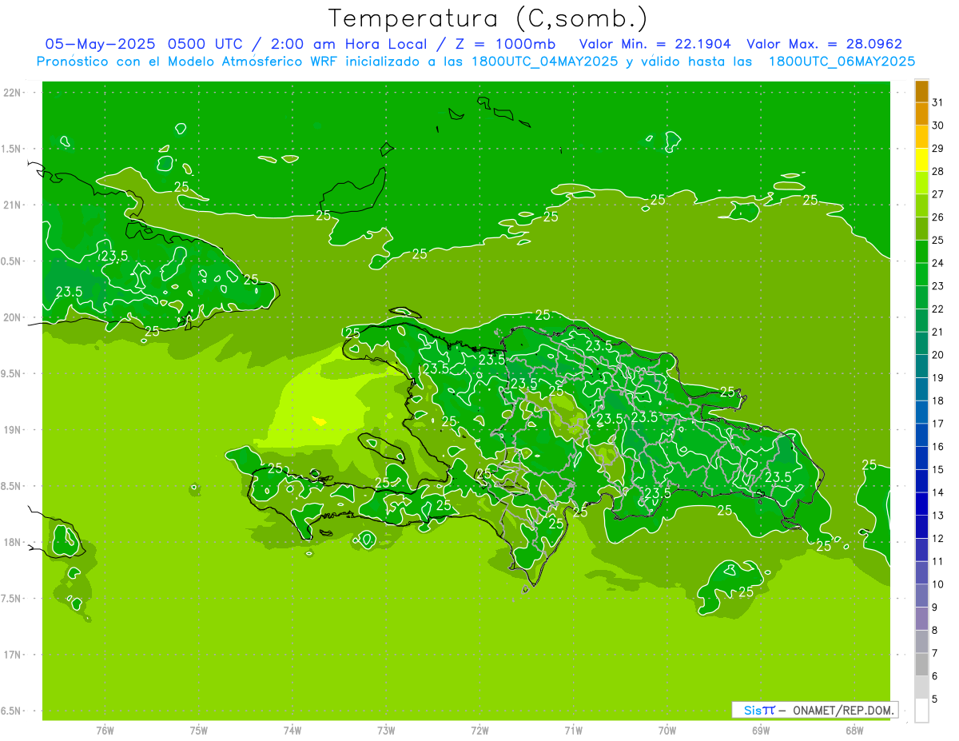Viewport: 959px width, 741px height.
Task: Pick the amber swatch between 29 and 30
Action: pyautogui.click(x=921, y=137)
